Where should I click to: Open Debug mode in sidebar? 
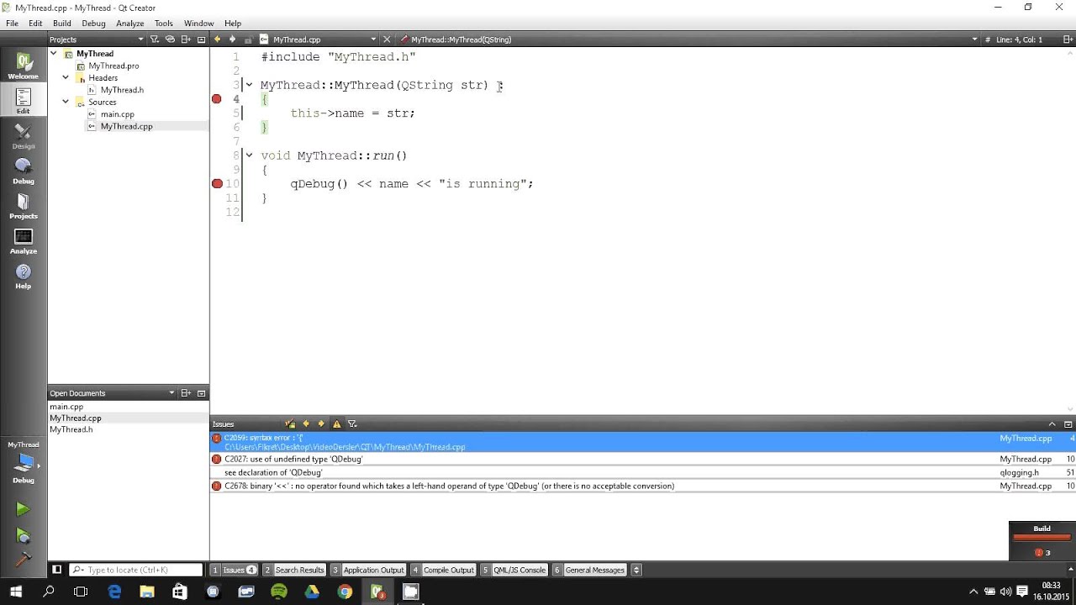coord(23,171)
